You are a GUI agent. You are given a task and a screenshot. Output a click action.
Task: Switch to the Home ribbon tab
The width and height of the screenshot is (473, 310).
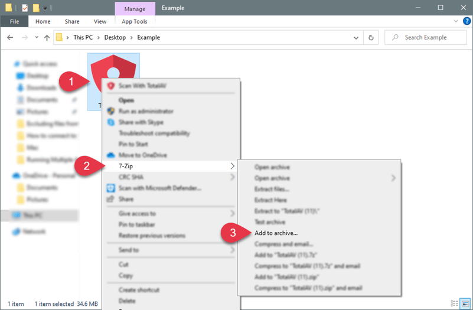(43, 21)
